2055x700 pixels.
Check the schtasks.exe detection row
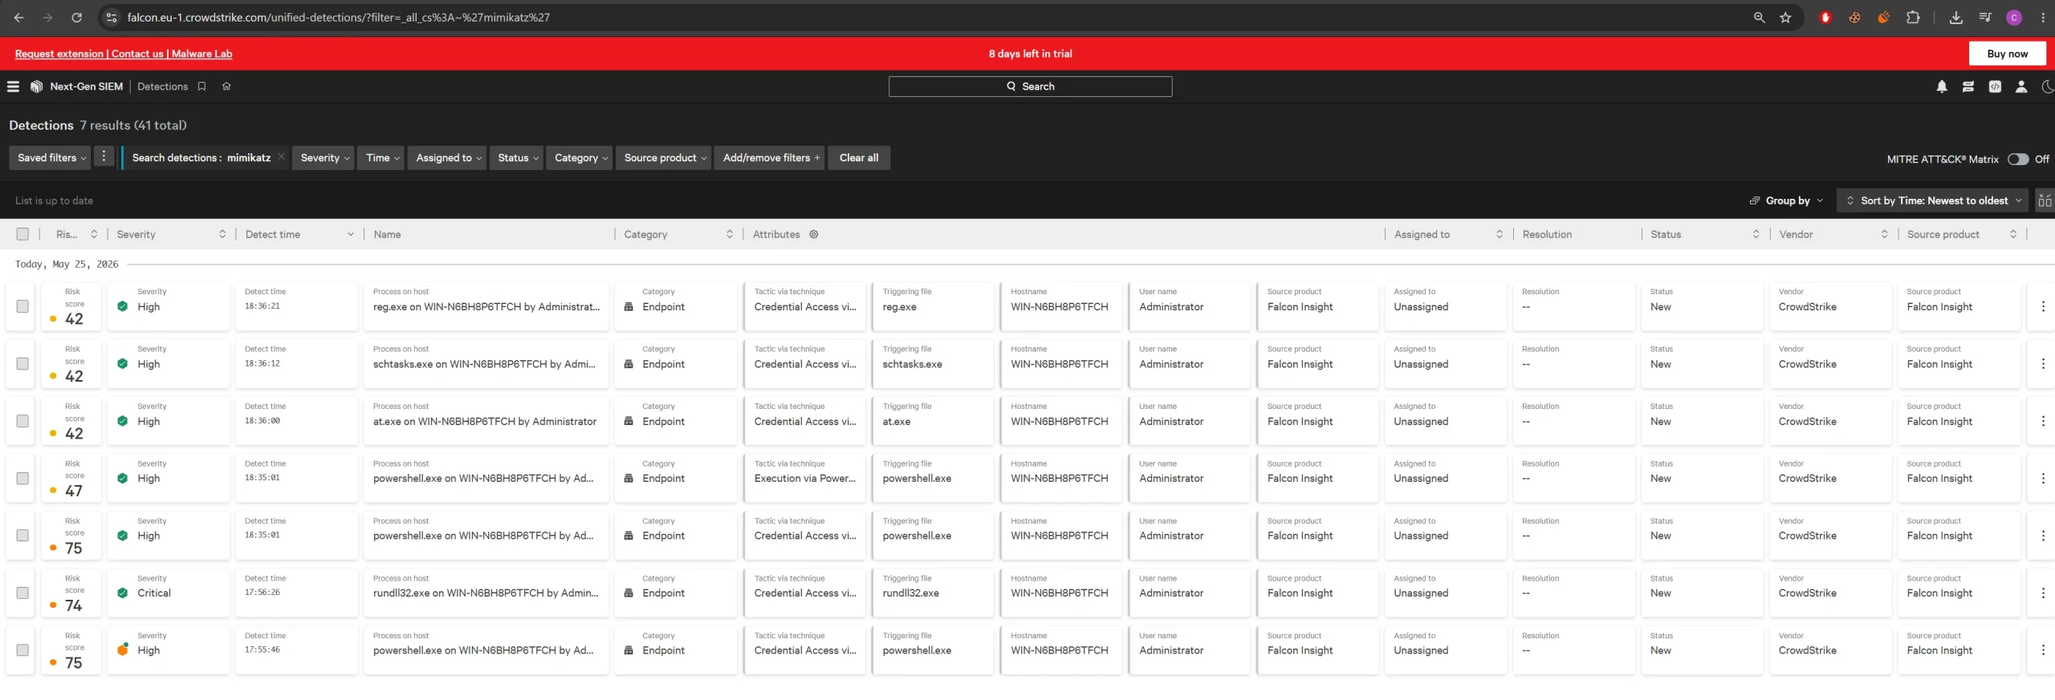pyautogui.click(x=22, y=364)
